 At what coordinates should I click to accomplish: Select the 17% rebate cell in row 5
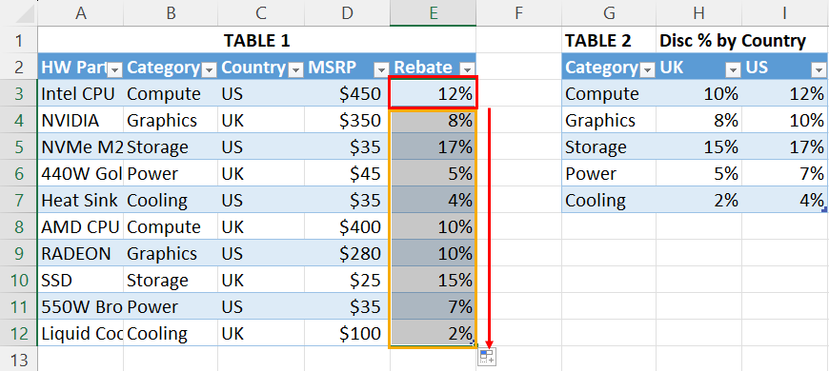[x=433, y=146]
